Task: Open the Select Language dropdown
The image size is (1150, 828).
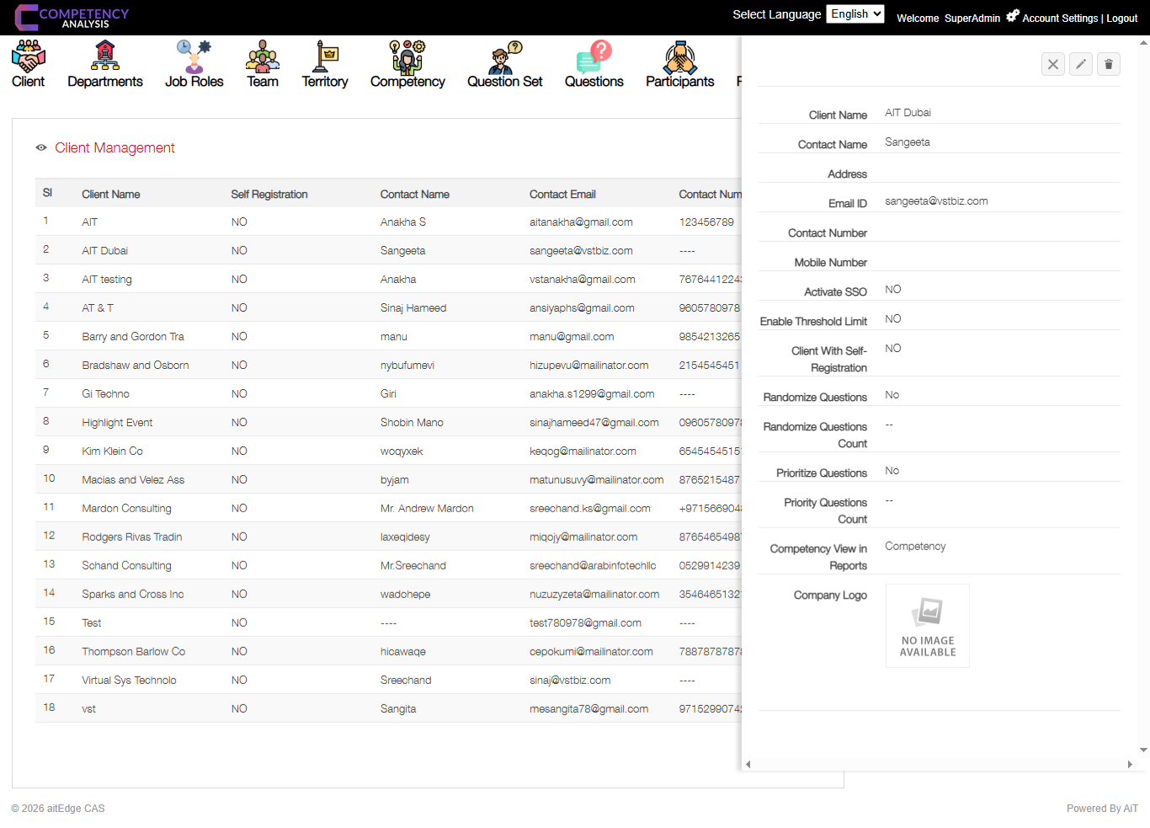Action: coord(855,13)
